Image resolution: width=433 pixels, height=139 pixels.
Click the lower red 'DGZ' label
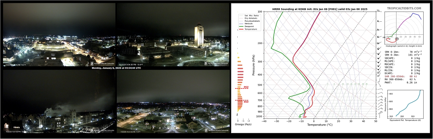pos(246,102)
